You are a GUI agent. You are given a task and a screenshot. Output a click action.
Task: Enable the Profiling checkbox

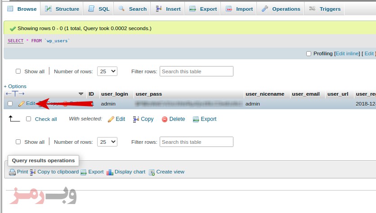(x=309, y=53)
